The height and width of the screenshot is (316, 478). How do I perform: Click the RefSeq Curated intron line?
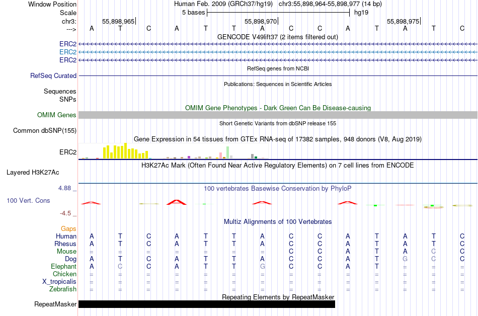[278, 75]
